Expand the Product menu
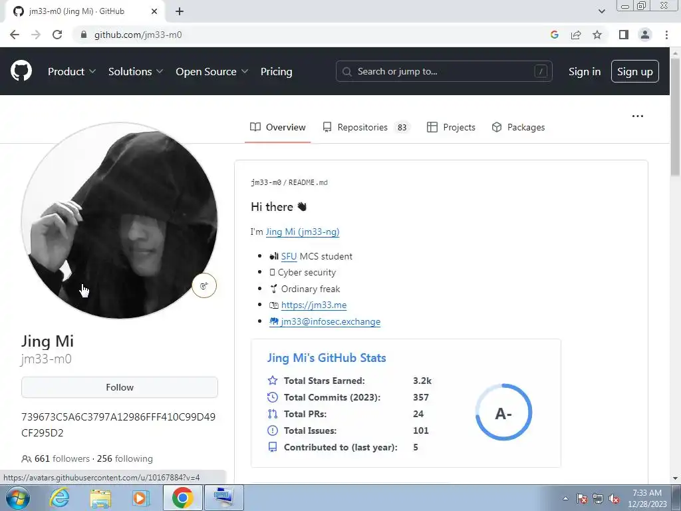The height and width of the screenshot is (511, 681). [x=72, y=71]
